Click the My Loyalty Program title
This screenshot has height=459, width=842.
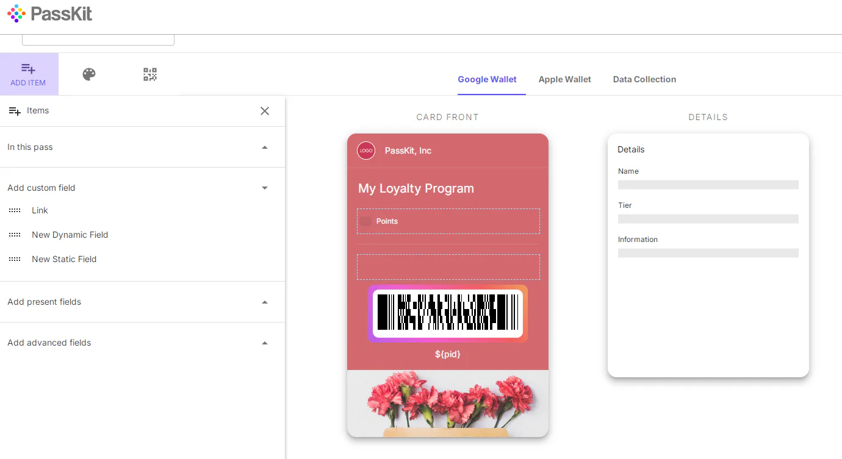pyautogui.click(x=416, y=188)
